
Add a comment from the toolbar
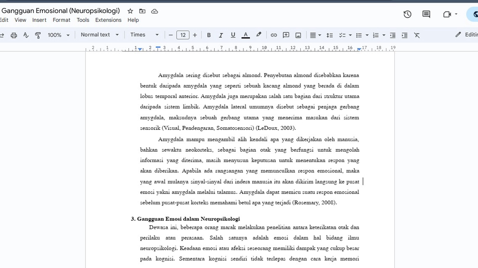286,35
